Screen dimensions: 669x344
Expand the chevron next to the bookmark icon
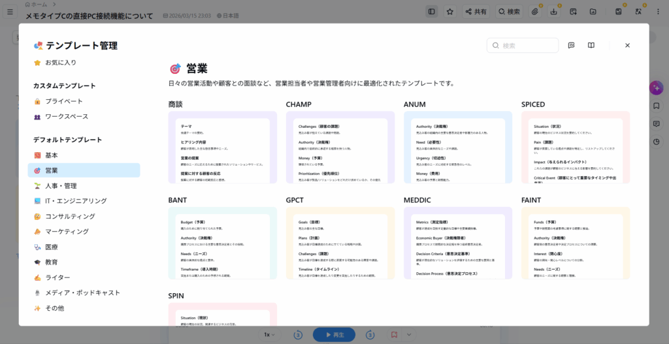pyautogui.click(x=409, y=335)
